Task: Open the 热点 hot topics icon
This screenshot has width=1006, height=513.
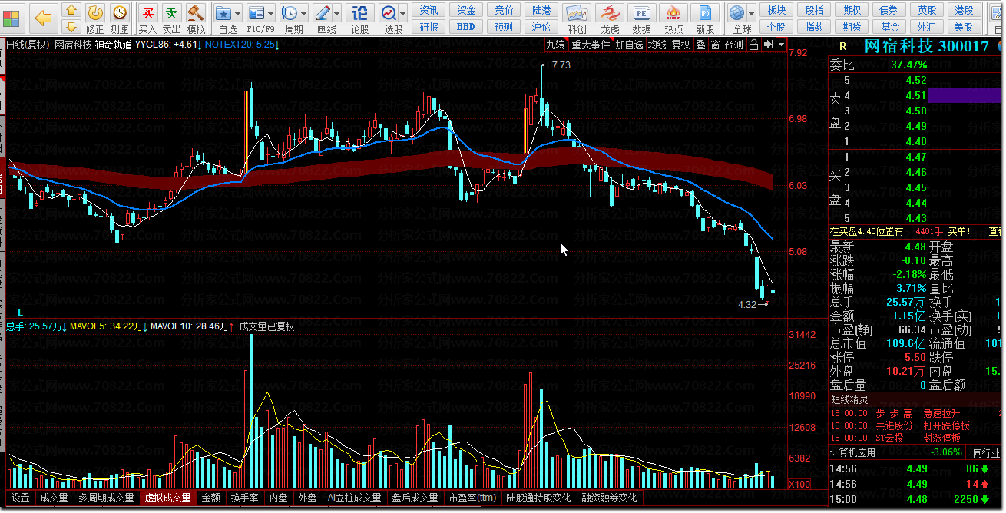Action: (673, 18)
